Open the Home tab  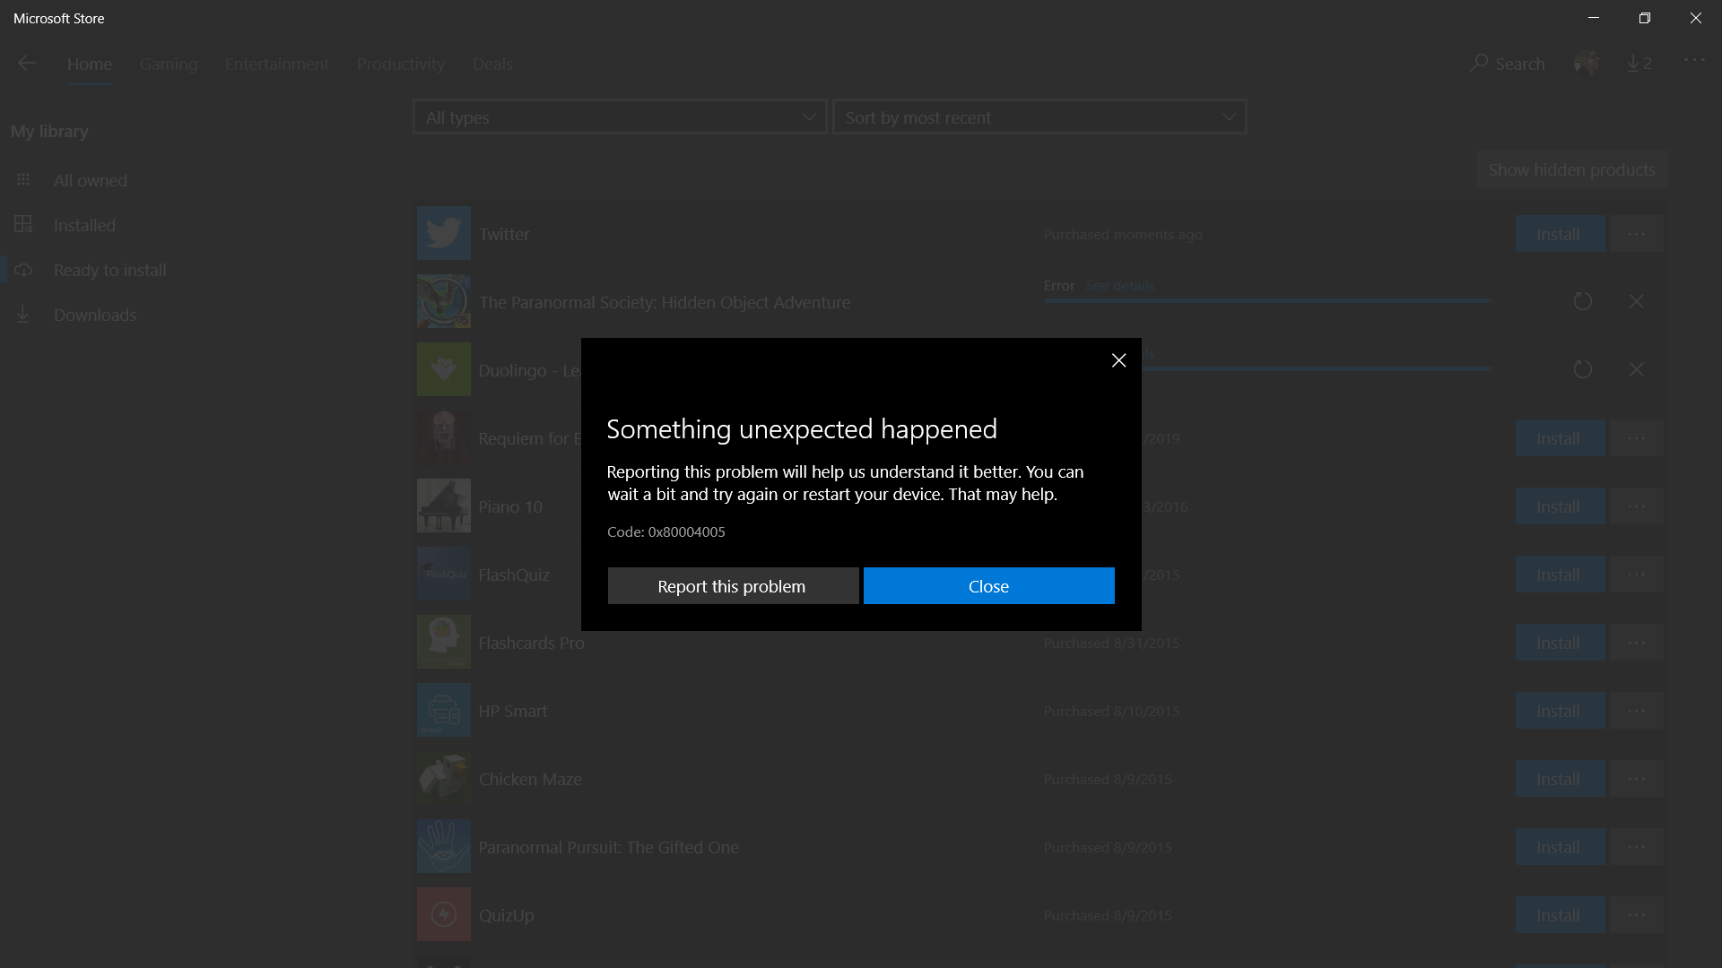coord(90,65)
